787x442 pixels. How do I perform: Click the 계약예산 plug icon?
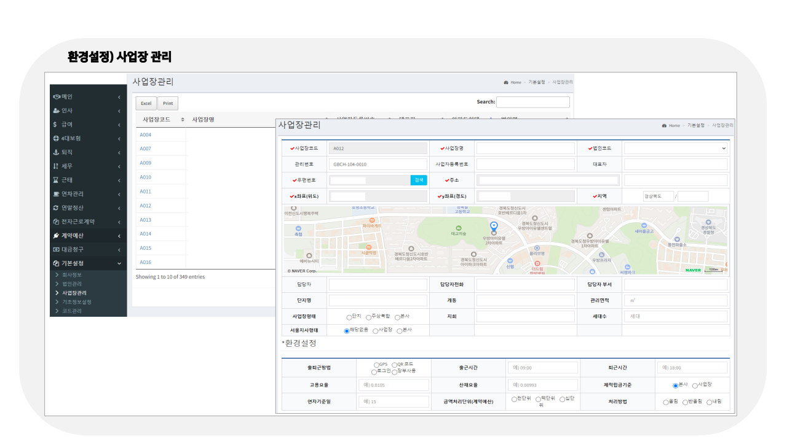[x=56, y=236]
